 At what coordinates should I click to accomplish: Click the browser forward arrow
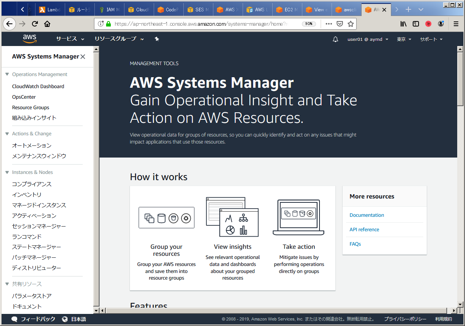tap(22, 24)
